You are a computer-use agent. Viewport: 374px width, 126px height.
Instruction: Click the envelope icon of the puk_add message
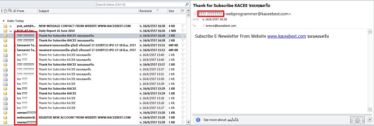(5, 26)
